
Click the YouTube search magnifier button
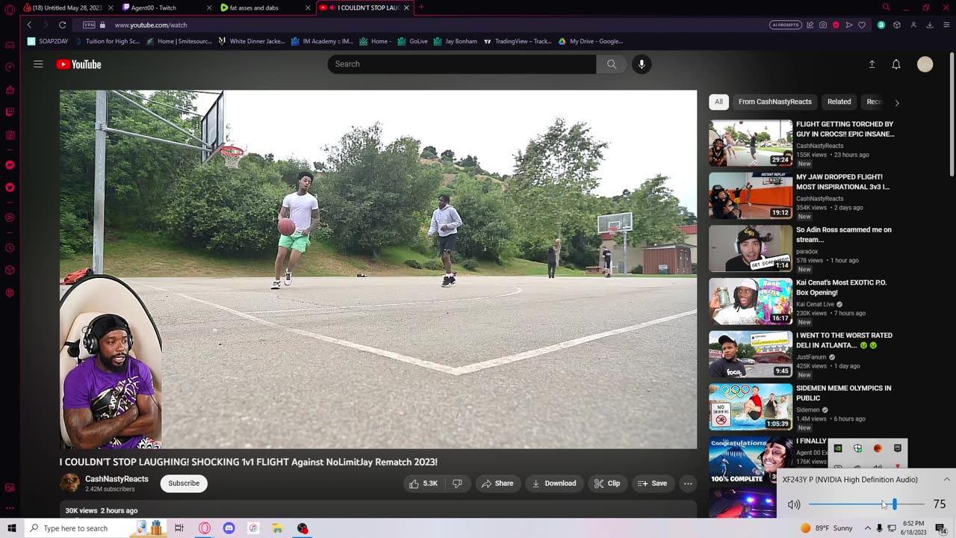(612, 64)
